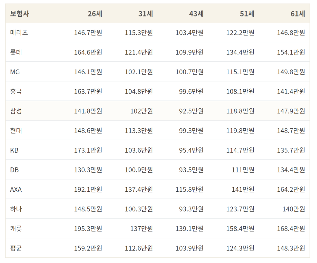Click the 163.7만원 cell for 흥국
Viewport: 317px width, 263px height.
(88, 92)
